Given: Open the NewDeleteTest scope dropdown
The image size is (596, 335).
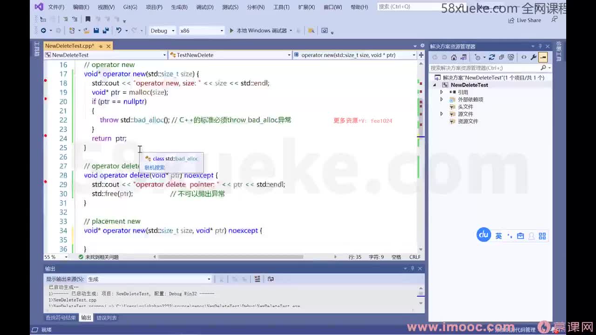Looking at the screenshot, I should 105,55.
